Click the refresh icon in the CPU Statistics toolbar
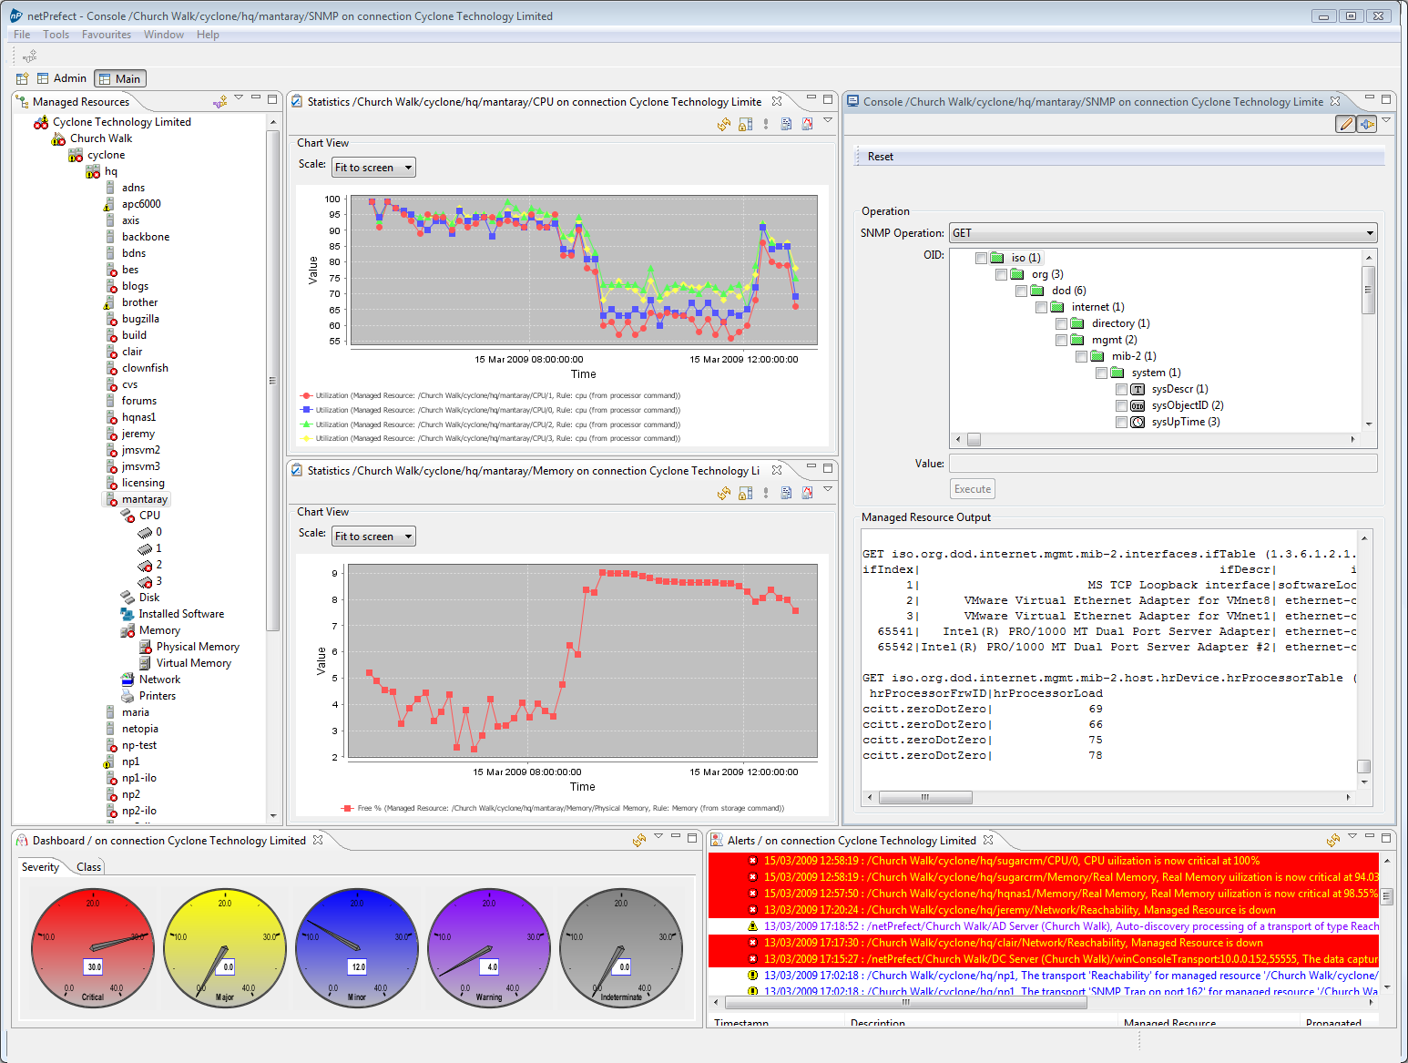 coord(724,124)
